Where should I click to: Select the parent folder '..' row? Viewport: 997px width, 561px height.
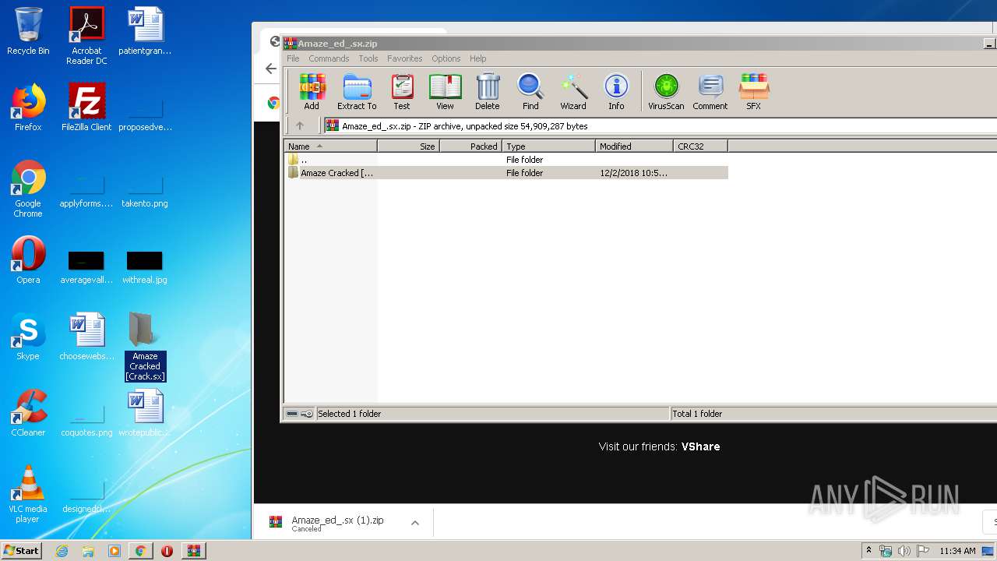[x=506, y=160]
